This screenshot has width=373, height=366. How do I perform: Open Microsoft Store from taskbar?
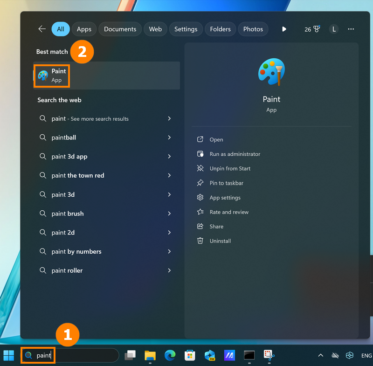point(190,355)
